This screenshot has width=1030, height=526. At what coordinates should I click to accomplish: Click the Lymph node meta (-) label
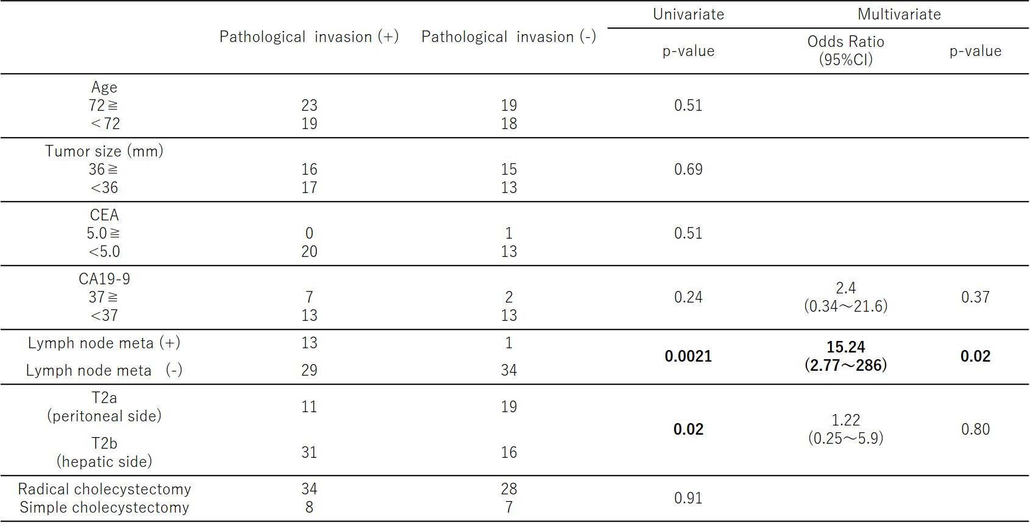(104, 371)
